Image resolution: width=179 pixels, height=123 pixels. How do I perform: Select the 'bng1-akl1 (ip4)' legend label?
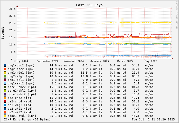tap(21, 80)
